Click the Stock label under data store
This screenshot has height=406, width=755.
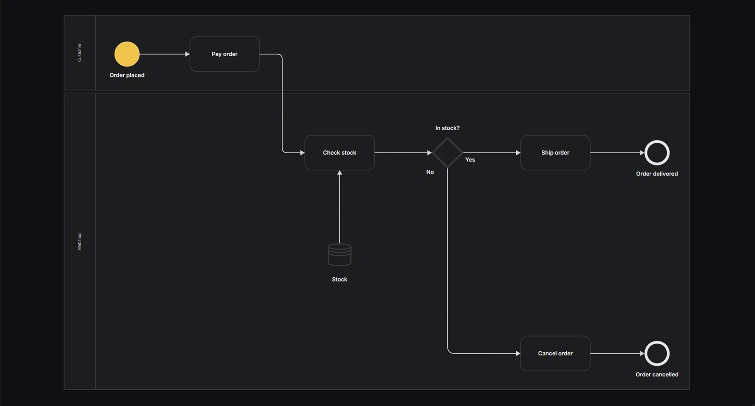click(340, 280)
